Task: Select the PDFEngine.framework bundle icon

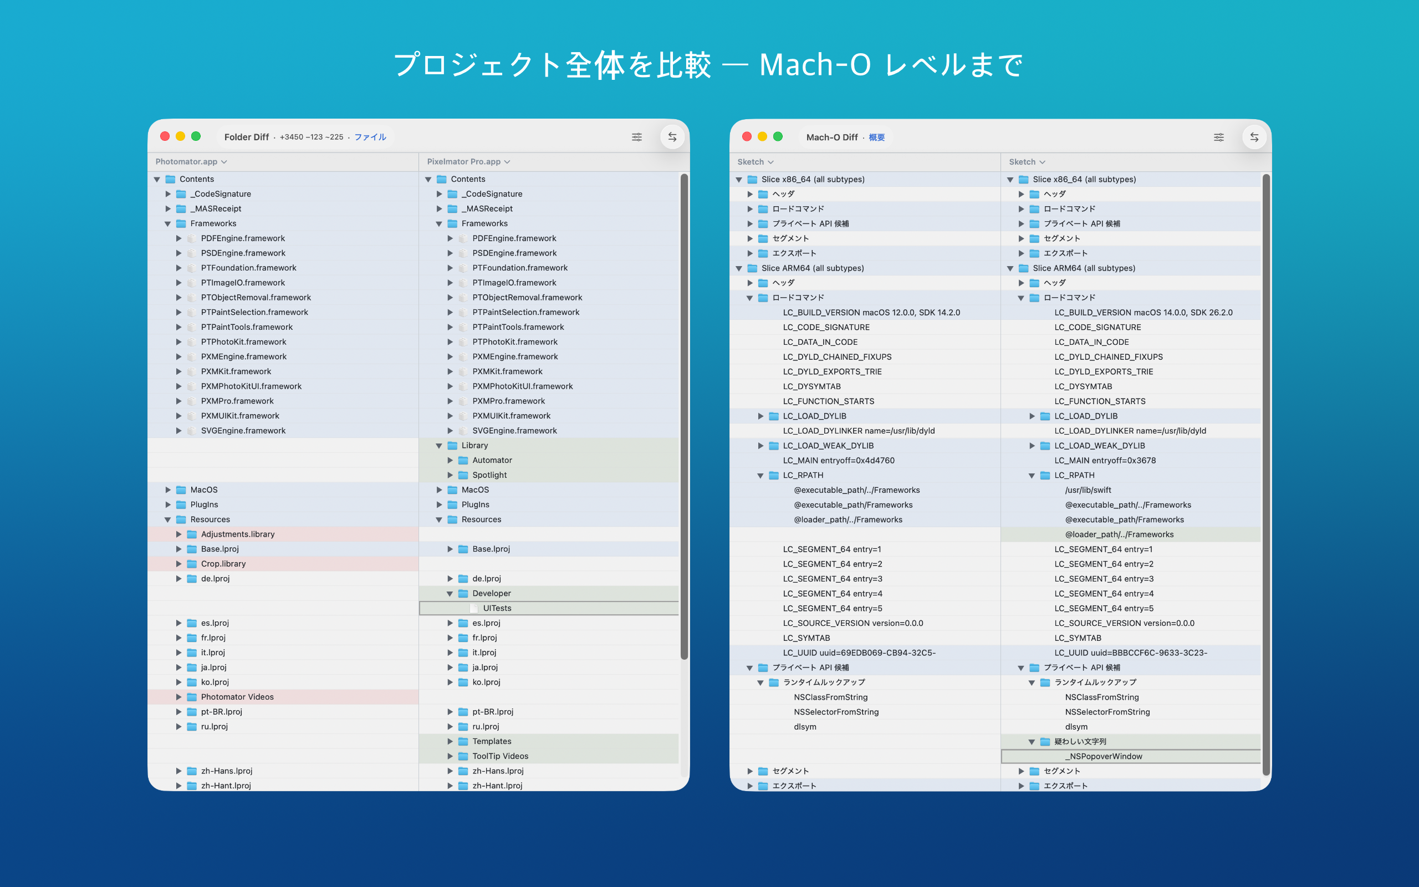Action: click(192, 238)
